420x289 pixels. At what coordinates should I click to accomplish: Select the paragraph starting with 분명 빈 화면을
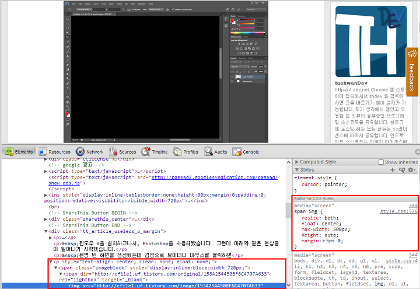(x=148, y=255)
